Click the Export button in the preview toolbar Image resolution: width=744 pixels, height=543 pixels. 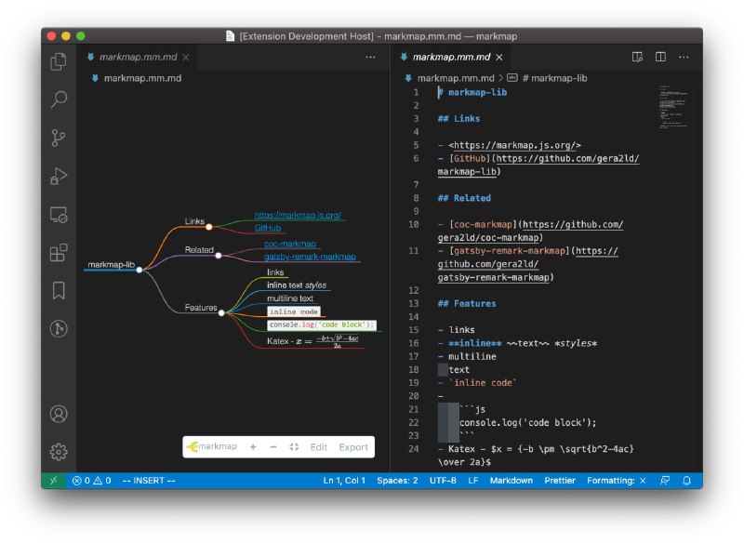tap(352, 447)
